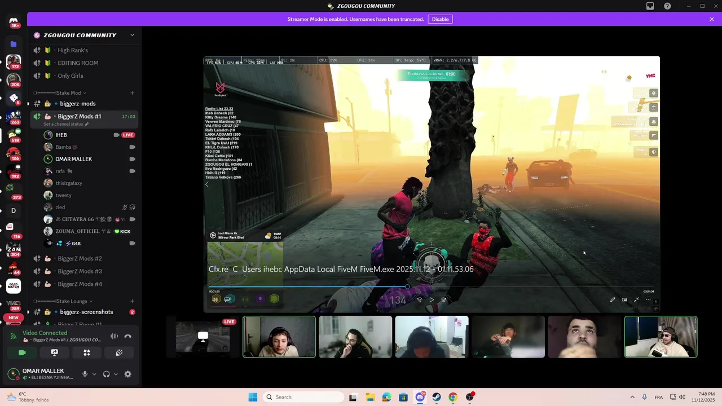Open voice connection signal details icon
This screenshot has width=722, height=406.
pos(14,336)
